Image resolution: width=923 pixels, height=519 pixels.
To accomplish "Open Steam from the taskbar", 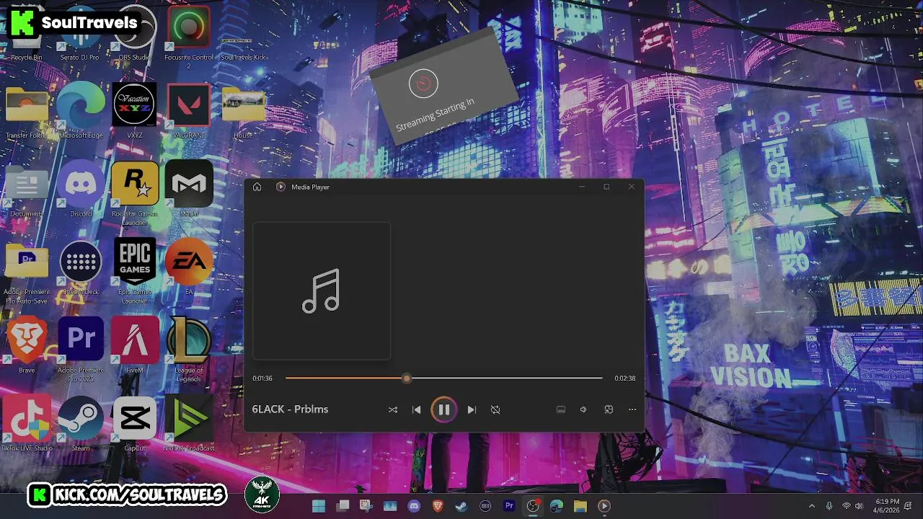I will click(x=461, y=506).
